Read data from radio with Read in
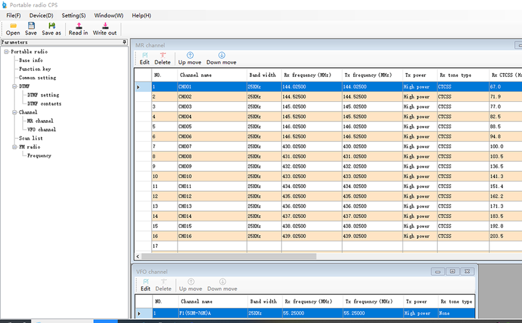 pyautogui.click(x=78, y=29)
